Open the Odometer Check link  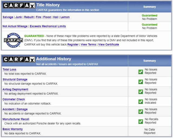pos(14,99)
